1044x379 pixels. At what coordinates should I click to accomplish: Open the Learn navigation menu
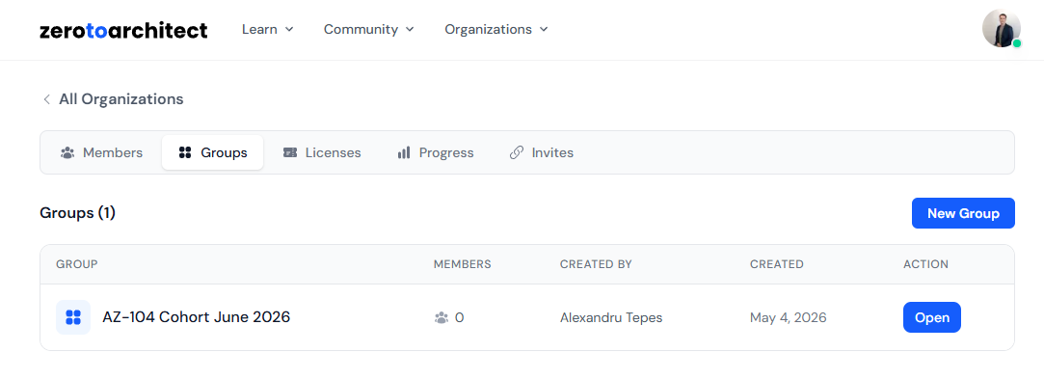click(268, 29)
